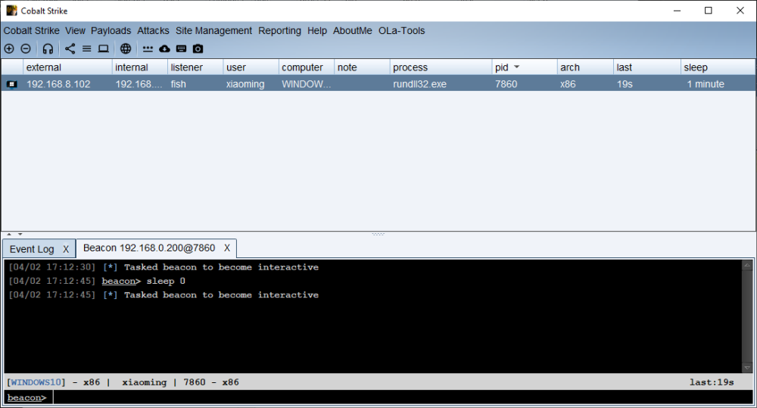Click the WINDOW... computer cell

(x=306, y=85)
